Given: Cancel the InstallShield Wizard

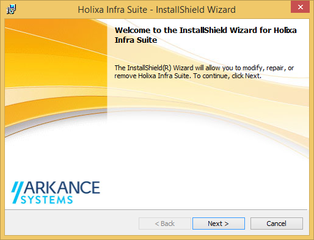Looking at the screenshot, I should coord(277,224).
